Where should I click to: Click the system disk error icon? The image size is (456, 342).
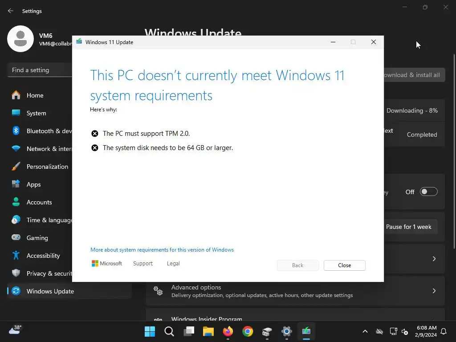click(x=95, y=148)
